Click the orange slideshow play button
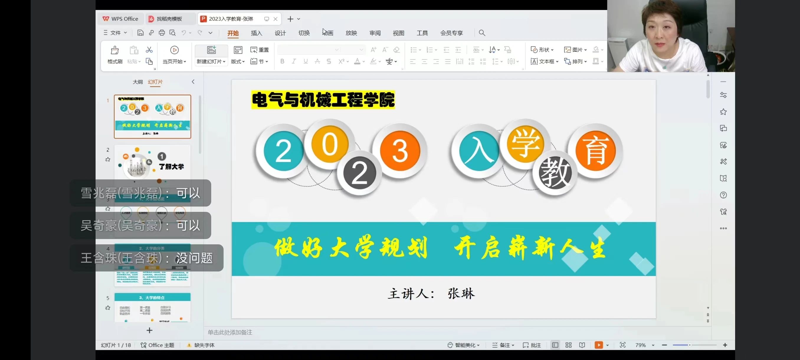 coord(599,345)
